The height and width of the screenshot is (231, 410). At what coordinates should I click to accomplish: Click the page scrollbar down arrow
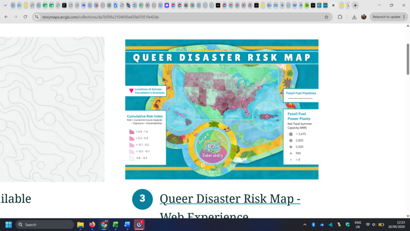pos(408,216)
